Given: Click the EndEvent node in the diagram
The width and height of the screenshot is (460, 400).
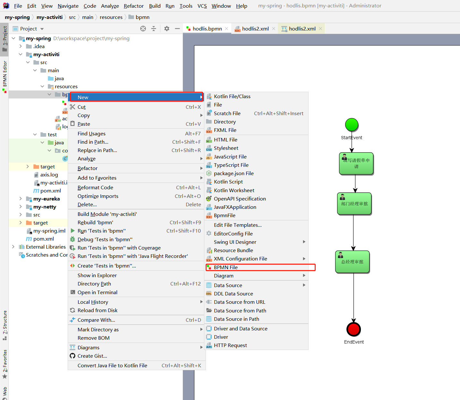Looking at the screenshot, I should pyautogui.click(x=354, y=329).
